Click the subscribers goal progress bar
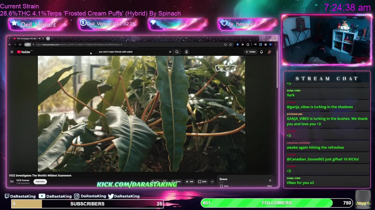 (87, 204)
